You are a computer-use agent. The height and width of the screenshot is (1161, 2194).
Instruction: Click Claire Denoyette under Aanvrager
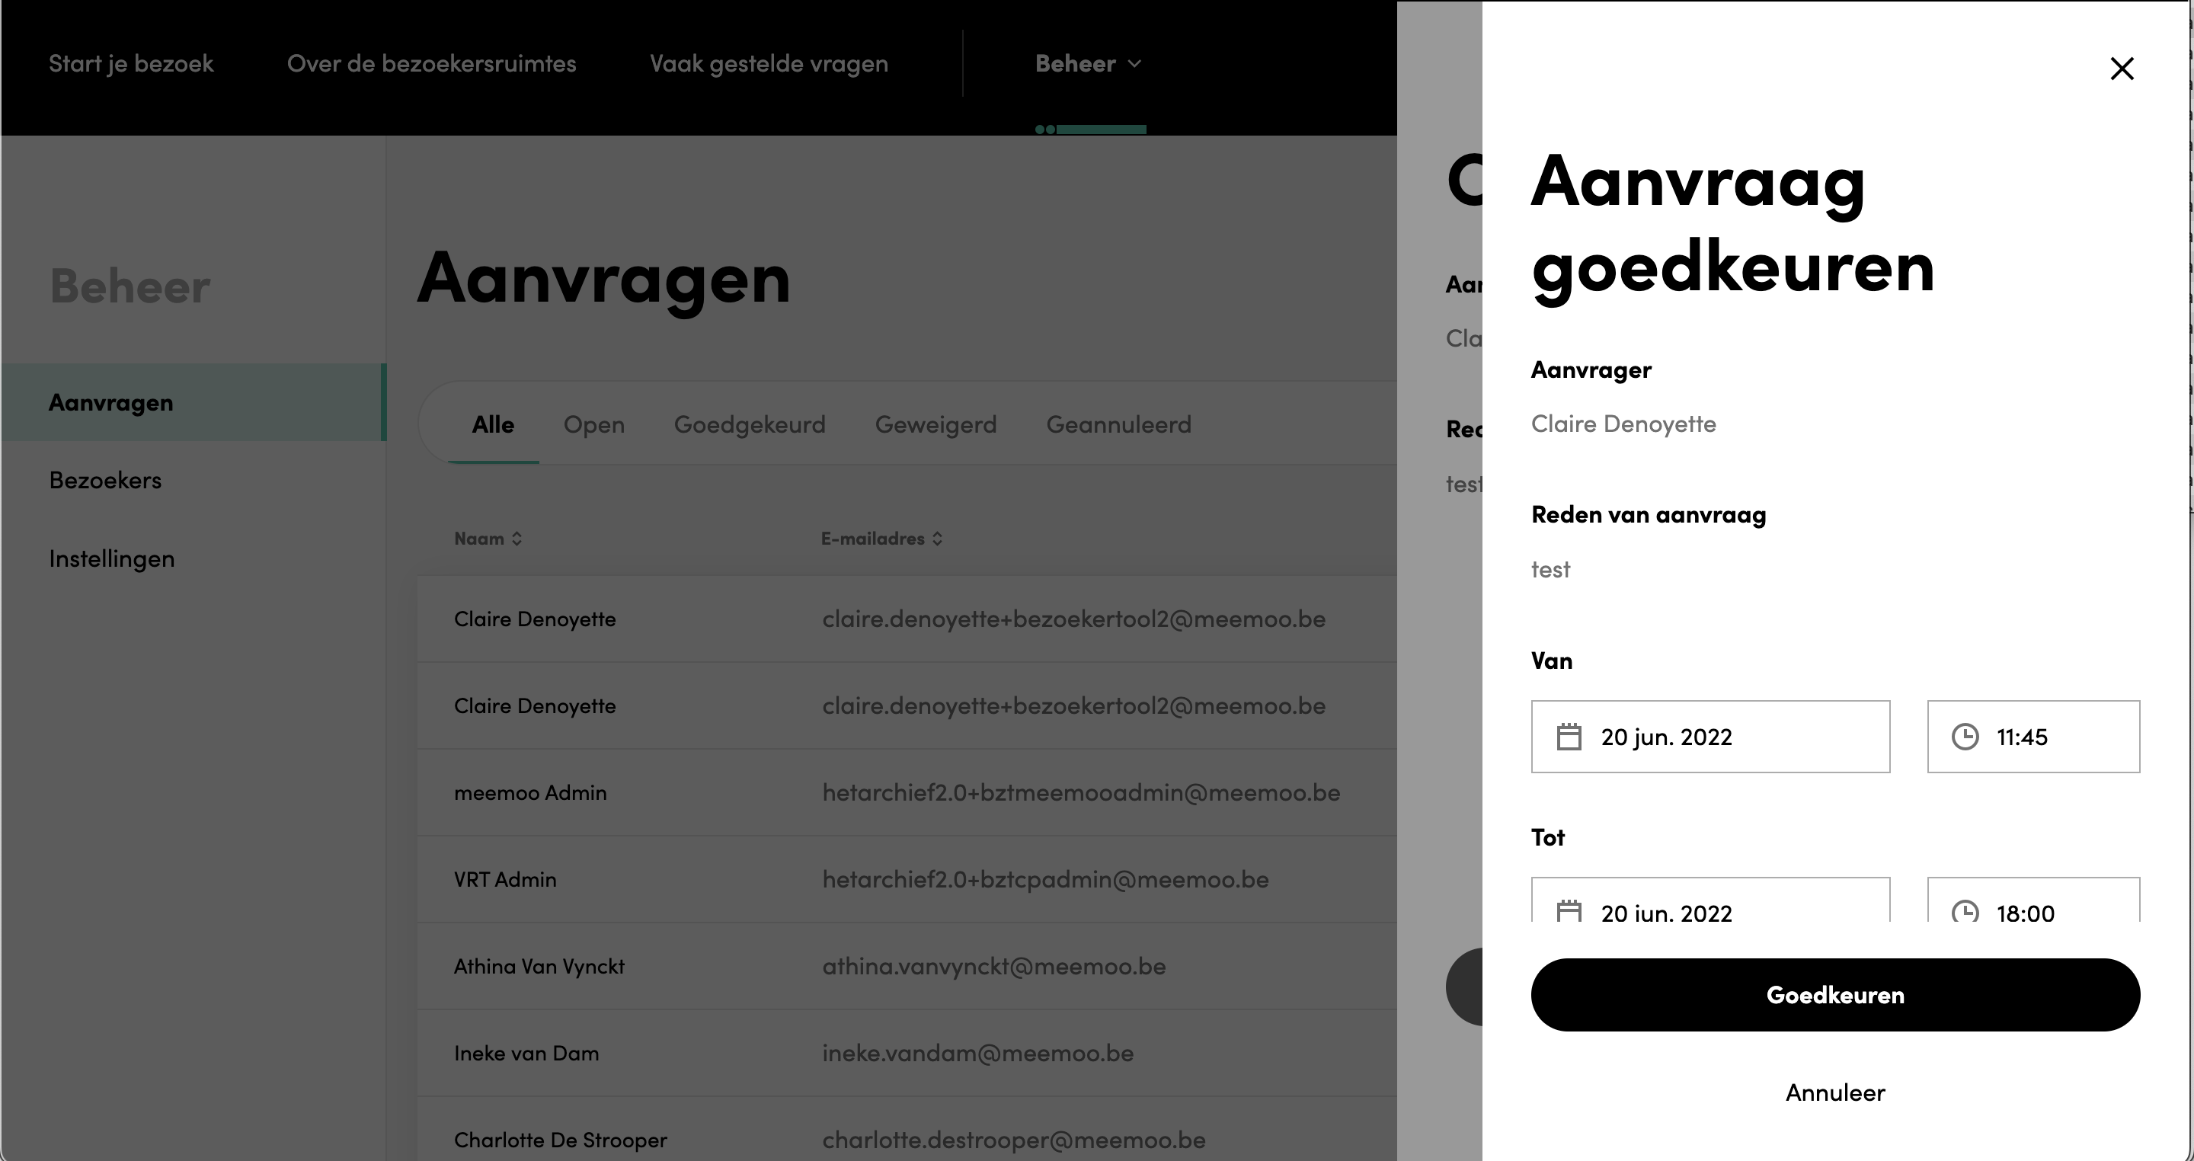tap(1623, 424)
